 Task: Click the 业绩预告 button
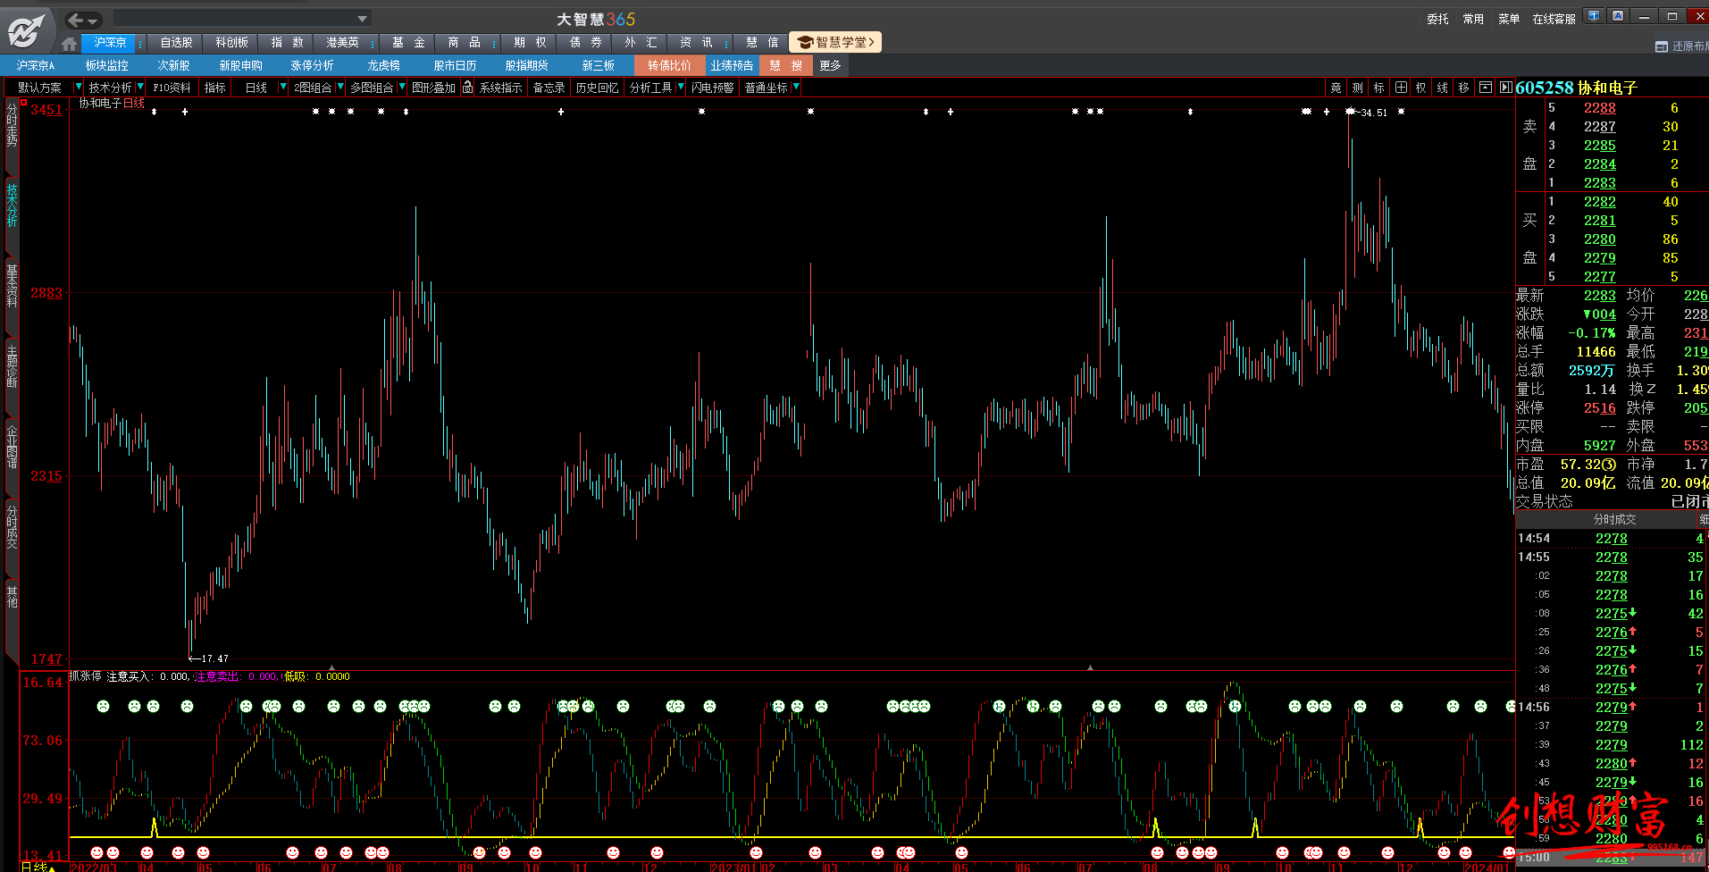732,65
